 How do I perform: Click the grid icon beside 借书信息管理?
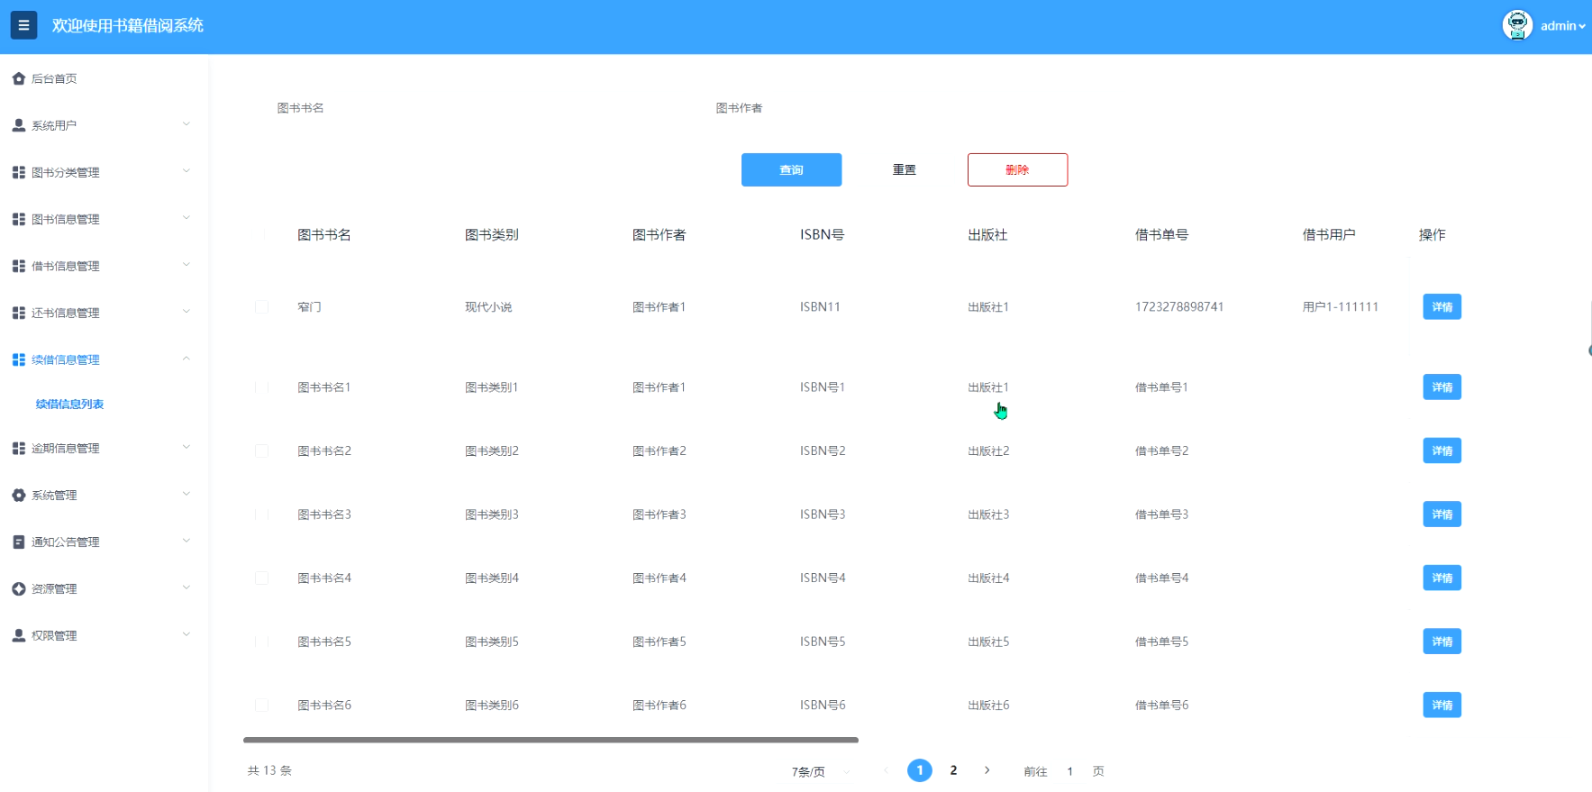pos(19,266)
